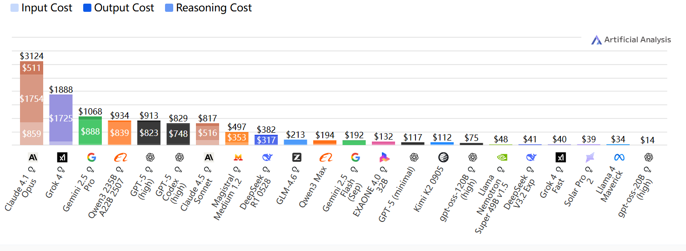Screen dimensions: 686x251
Task: Click the Upstage logo above Solar Pro 2
Action: click(590, 157)
